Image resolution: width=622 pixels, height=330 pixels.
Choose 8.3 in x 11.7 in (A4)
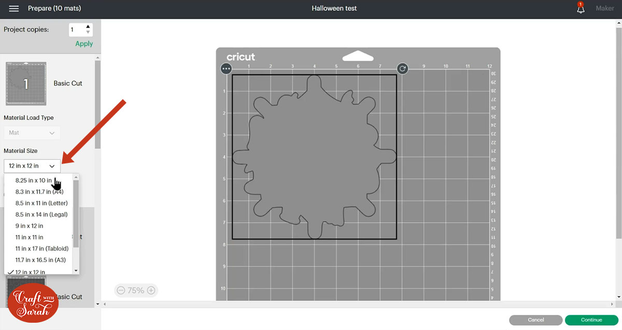(x=40, y=192)
